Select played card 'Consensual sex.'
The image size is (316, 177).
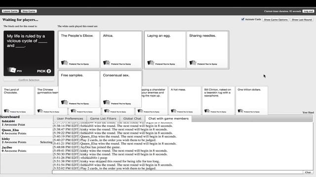121,89
